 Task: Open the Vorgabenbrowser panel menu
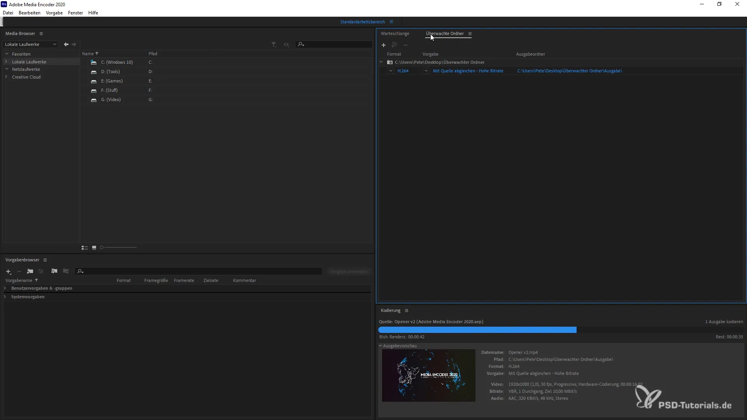45,260
